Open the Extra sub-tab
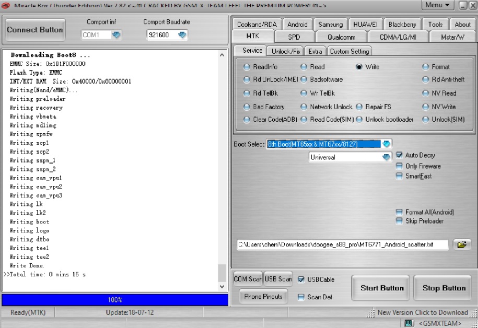Image resolution: width=478 pixels, height=328 pixels. click(315, 51)
